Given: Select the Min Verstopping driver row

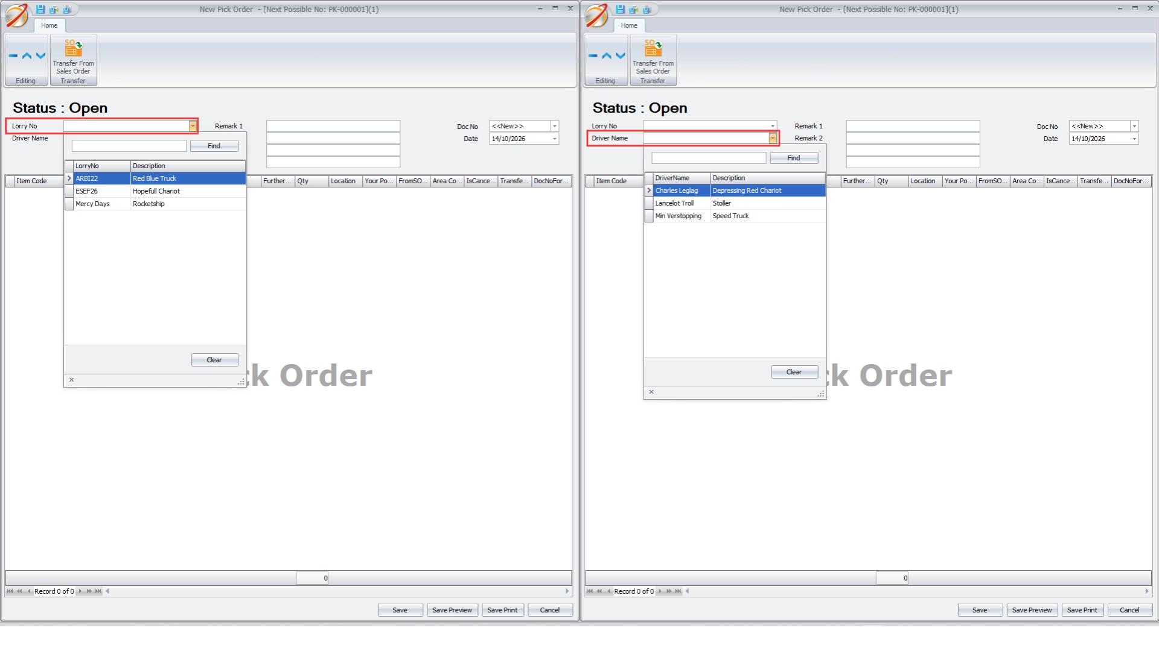Looking at the screenshot, I should [735, 216].
